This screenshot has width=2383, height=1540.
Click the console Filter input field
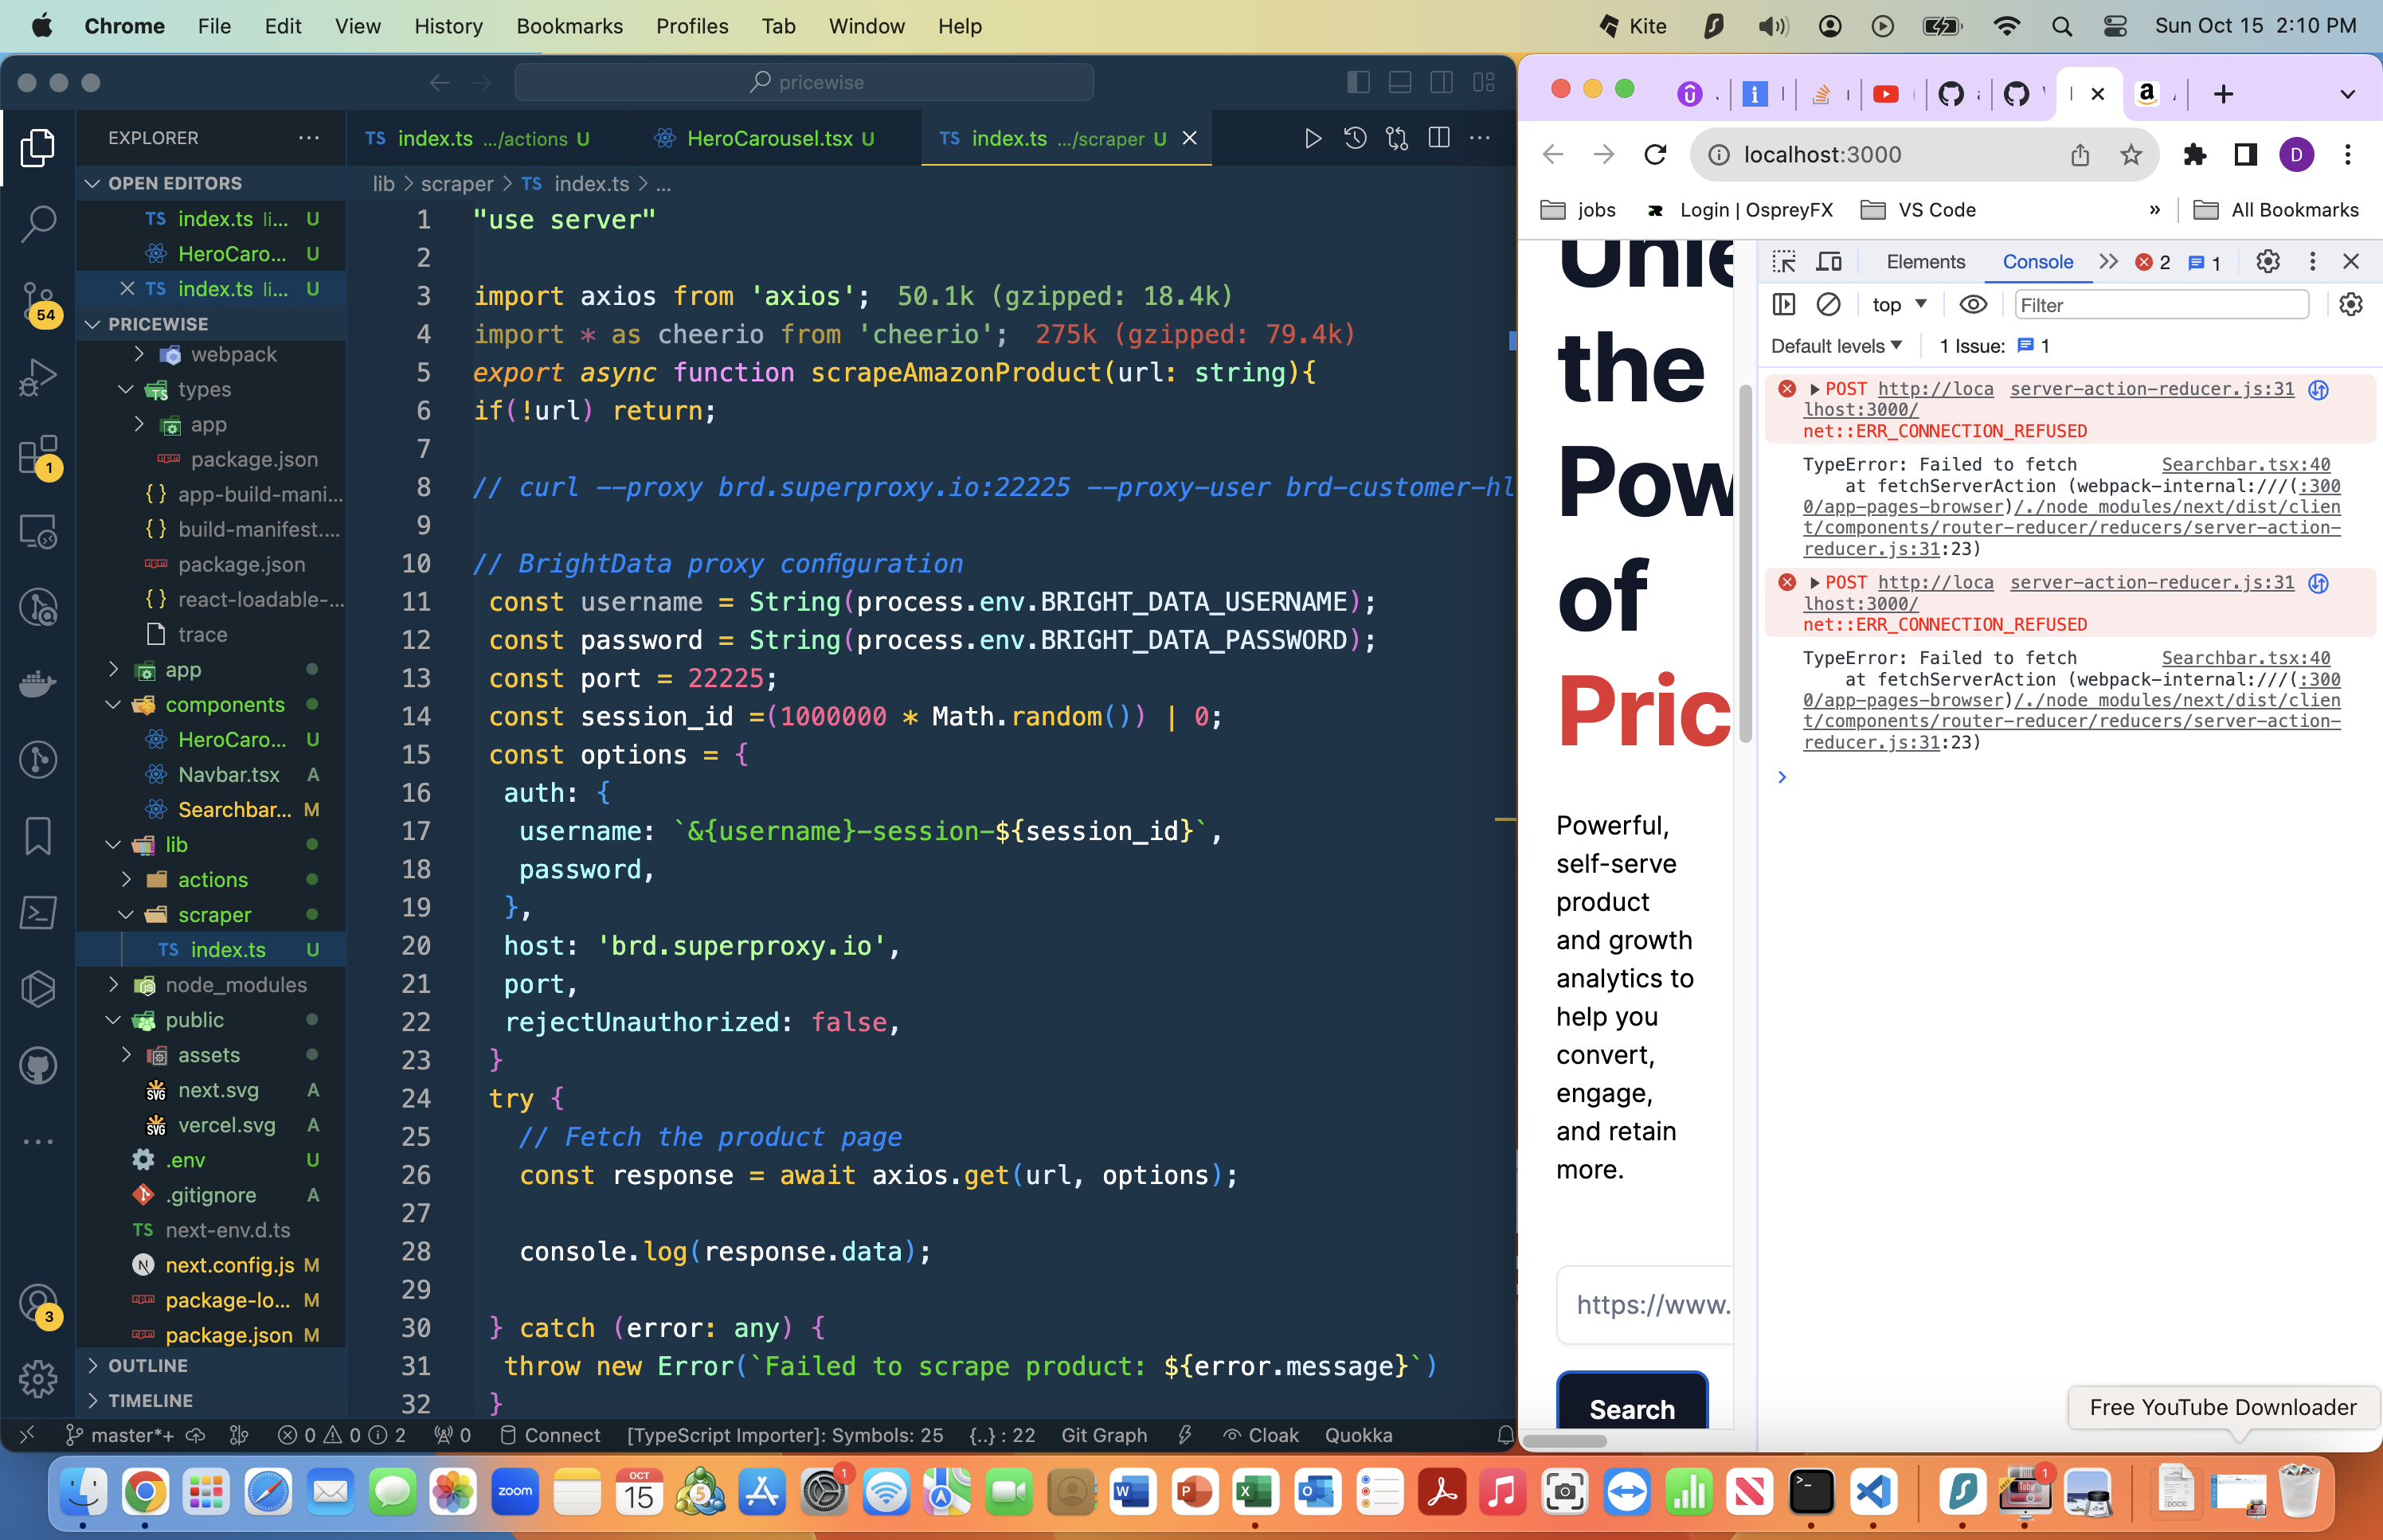coord(2162,305)
